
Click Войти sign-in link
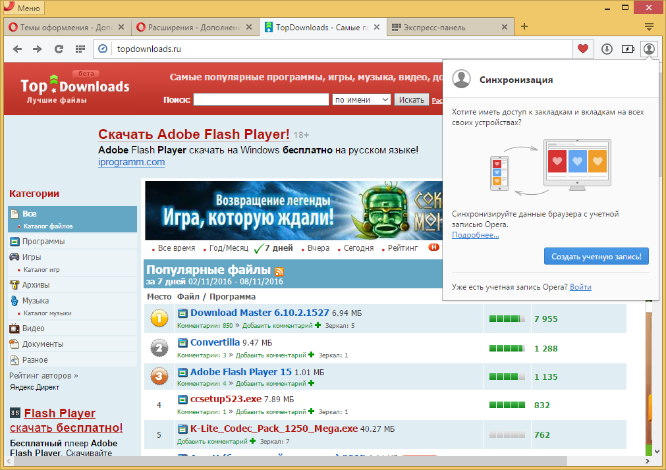point(580,287)
